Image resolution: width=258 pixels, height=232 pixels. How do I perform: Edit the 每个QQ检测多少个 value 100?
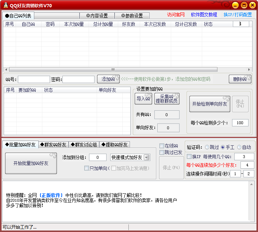(240, 123)
